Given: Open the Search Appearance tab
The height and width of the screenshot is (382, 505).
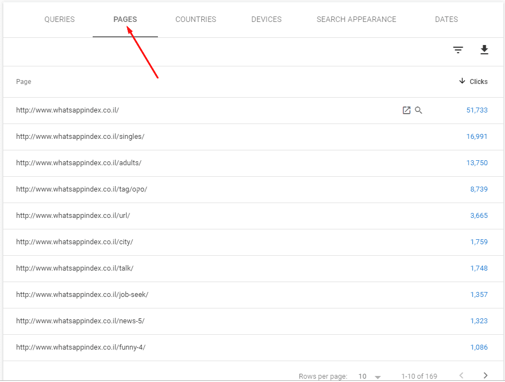Looking at the screenshot, I should tap(356, 19).
